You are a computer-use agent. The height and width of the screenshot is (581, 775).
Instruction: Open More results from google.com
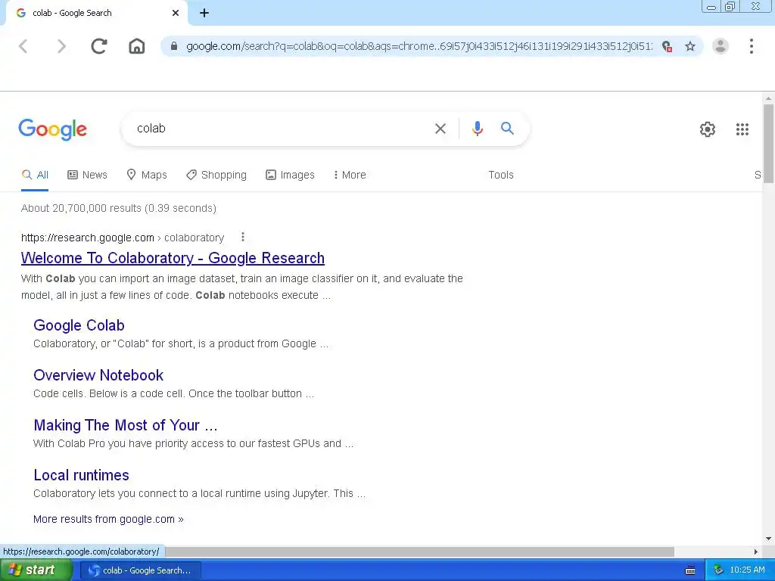(x=108, y=519)
